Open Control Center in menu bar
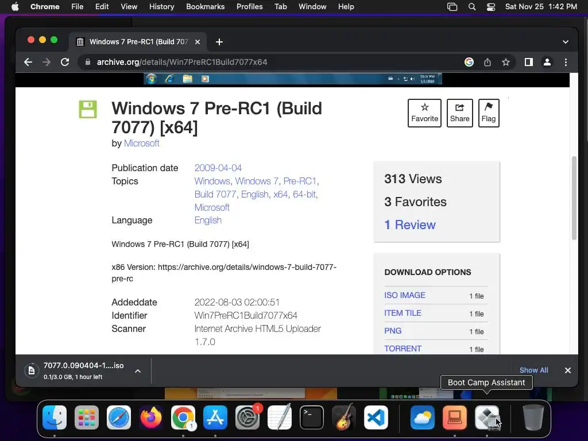588x441 pixels. (490, 7)
